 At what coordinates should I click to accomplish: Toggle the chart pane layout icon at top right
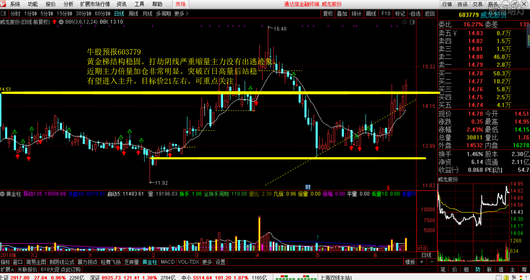coord(412,22)
